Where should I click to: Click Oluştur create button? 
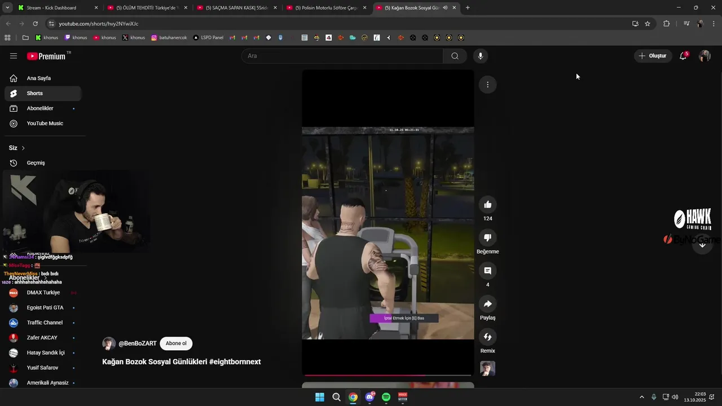(652, 56)
